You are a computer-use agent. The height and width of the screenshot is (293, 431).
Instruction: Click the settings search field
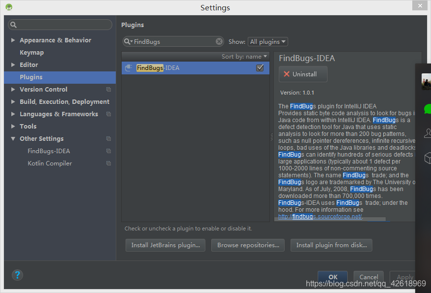point(60,25)
